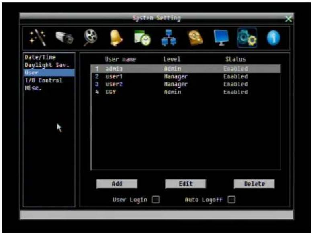Click Manager level for user2
311x233 pixels.
176,84
